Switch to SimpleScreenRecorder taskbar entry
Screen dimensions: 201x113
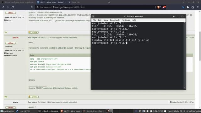[x=93, y=111]
